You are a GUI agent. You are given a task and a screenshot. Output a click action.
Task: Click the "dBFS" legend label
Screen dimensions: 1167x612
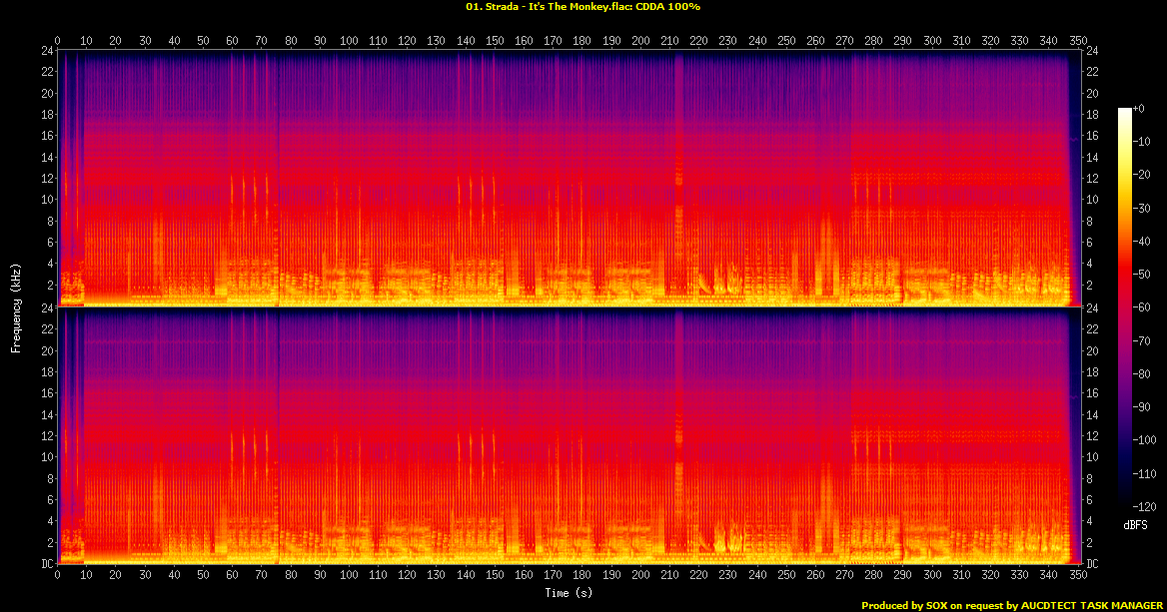point(1135,525)
